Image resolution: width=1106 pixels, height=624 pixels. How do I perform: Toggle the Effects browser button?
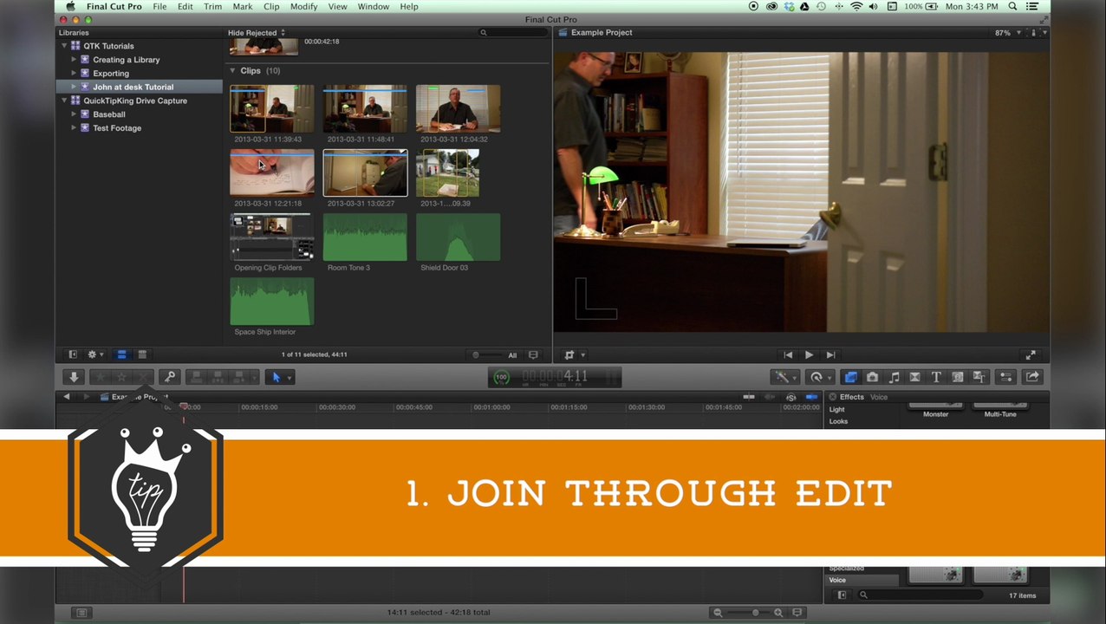point(850,377)
